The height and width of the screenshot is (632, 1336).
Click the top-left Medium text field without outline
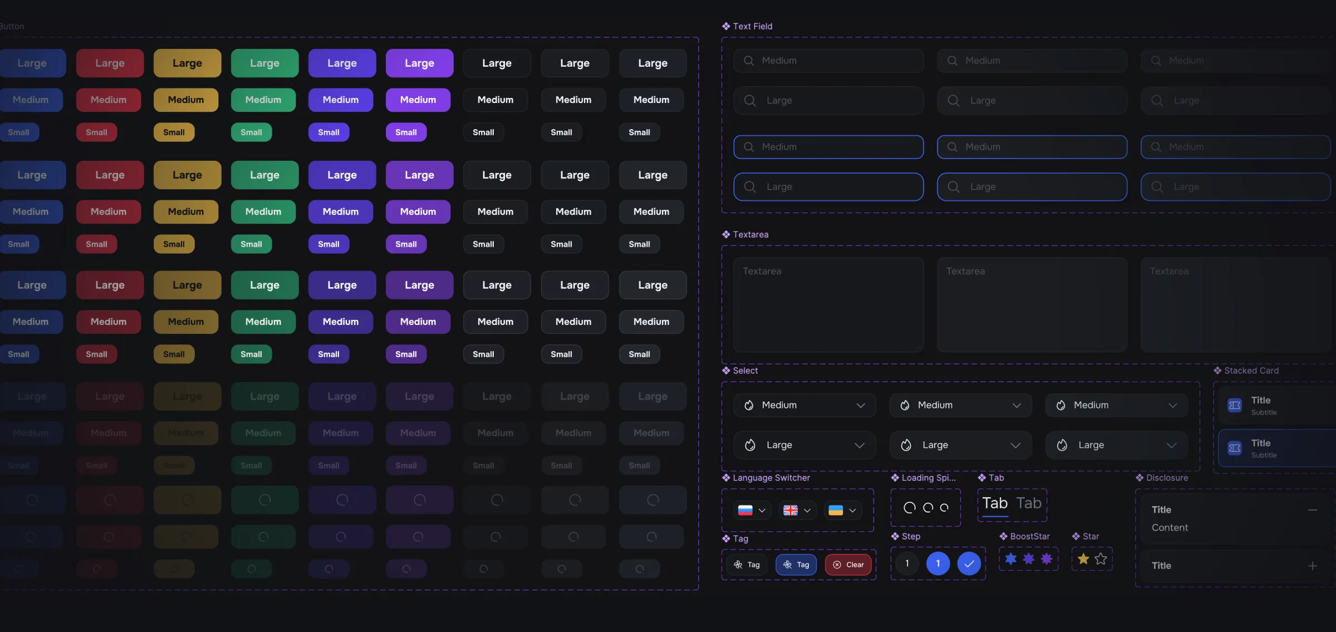pyautogui.click(x=828, y=61)
